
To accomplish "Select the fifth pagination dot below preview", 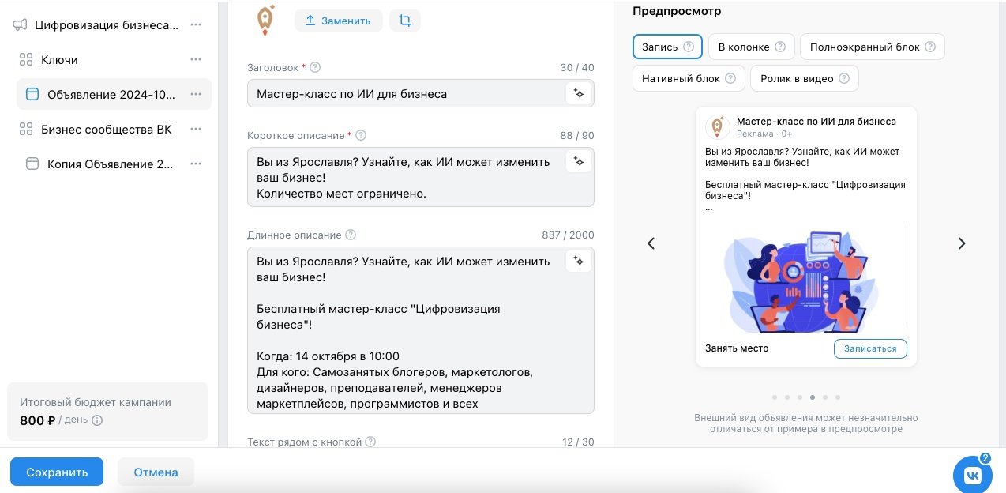I will [x=825, y=397].
